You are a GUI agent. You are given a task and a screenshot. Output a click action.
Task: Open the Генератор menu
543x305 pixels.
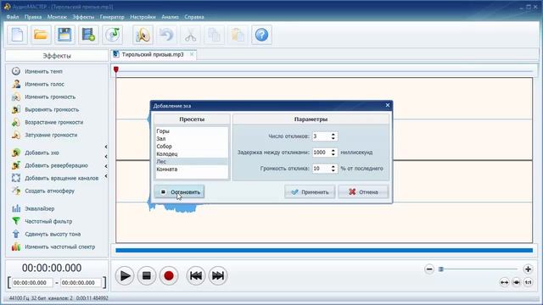point(112,17)
